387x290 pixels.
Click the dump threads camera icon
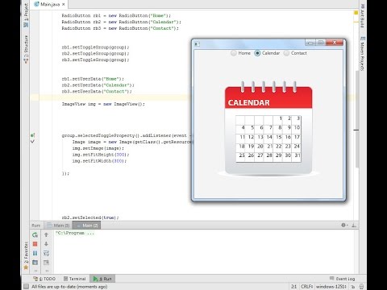35,263
